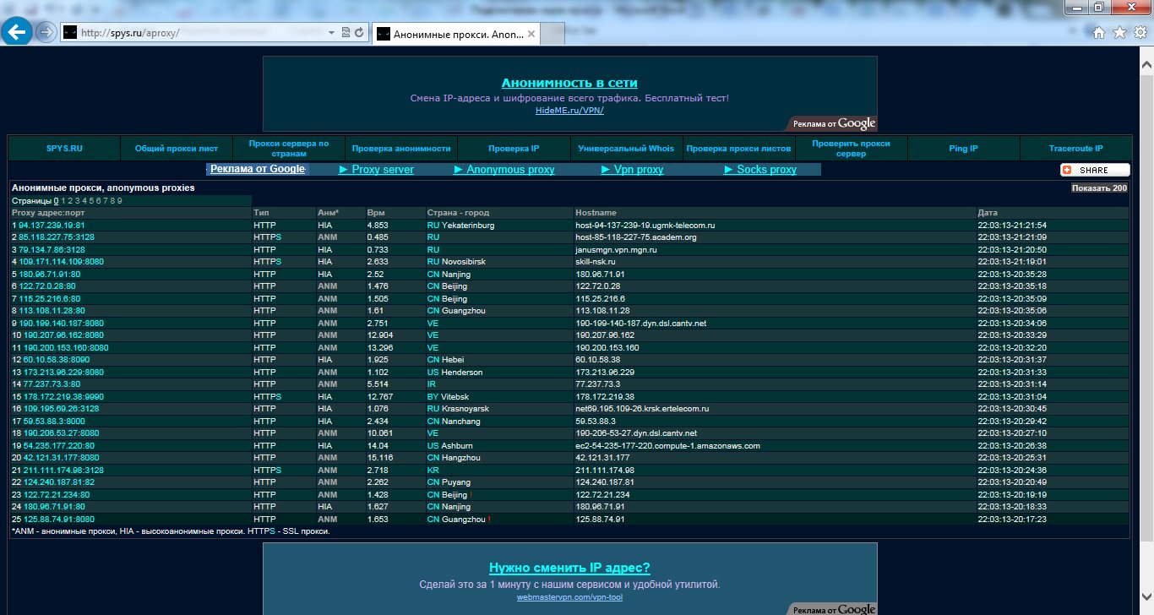The width and height of the screenshot is (1154, 615).
Task: Open the Traceroute IP menu item
Action: point(1075,149)
